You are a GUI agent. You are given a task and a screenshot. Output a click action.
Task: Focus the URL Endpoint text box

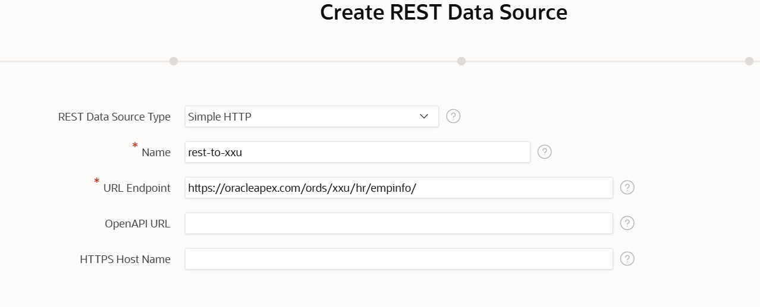pos(399,188)
